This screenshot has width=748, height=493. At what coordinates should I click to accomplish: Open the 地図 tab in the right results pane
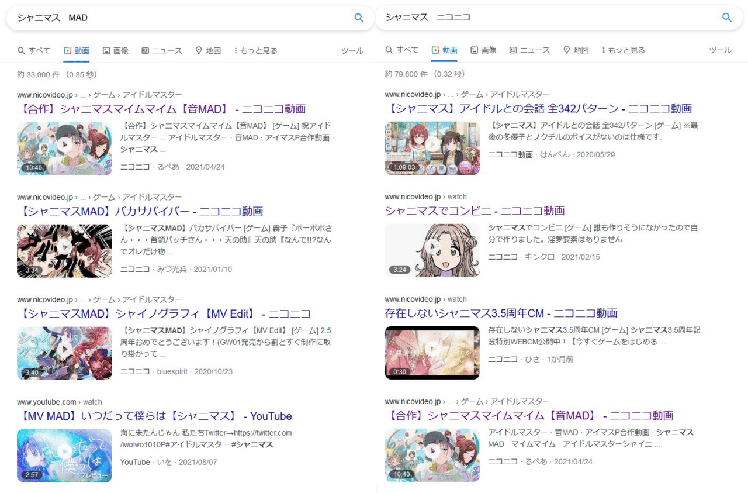pos(576,50)
